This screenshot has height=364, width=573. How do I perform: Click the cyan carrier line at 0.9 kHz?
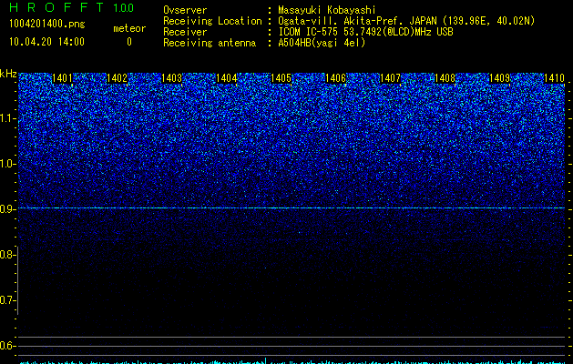(292, 207)
